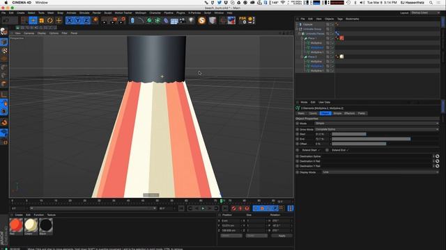Select Capsule object in Object Manager
Viewport: 446px width, 250px height.
(308, 24)
